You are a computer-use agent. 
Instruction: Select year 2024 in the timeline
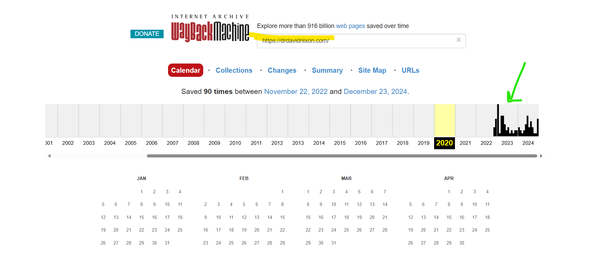528,143
